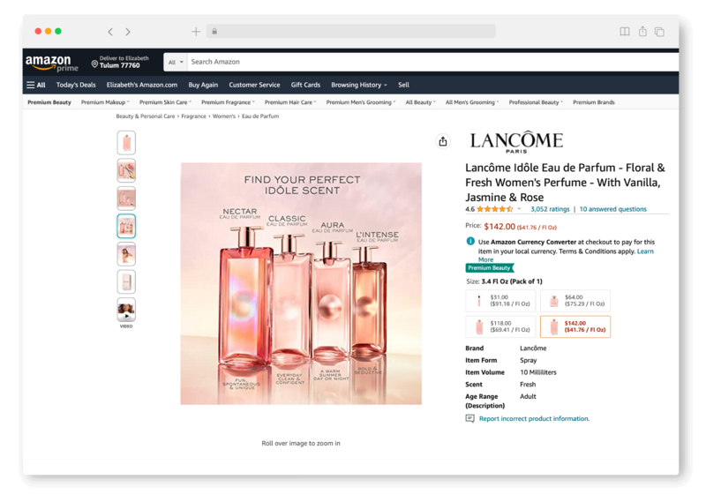Select the $31.00 size option
Screen dimensions: 706x502
point(500,301)
